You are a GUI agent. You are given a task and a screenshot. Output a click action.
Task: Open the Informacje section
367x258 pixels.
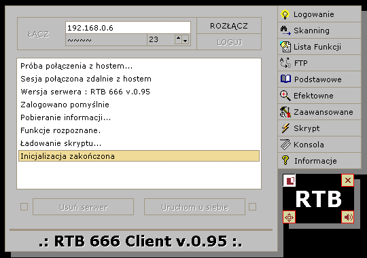(x=319, y=161)
